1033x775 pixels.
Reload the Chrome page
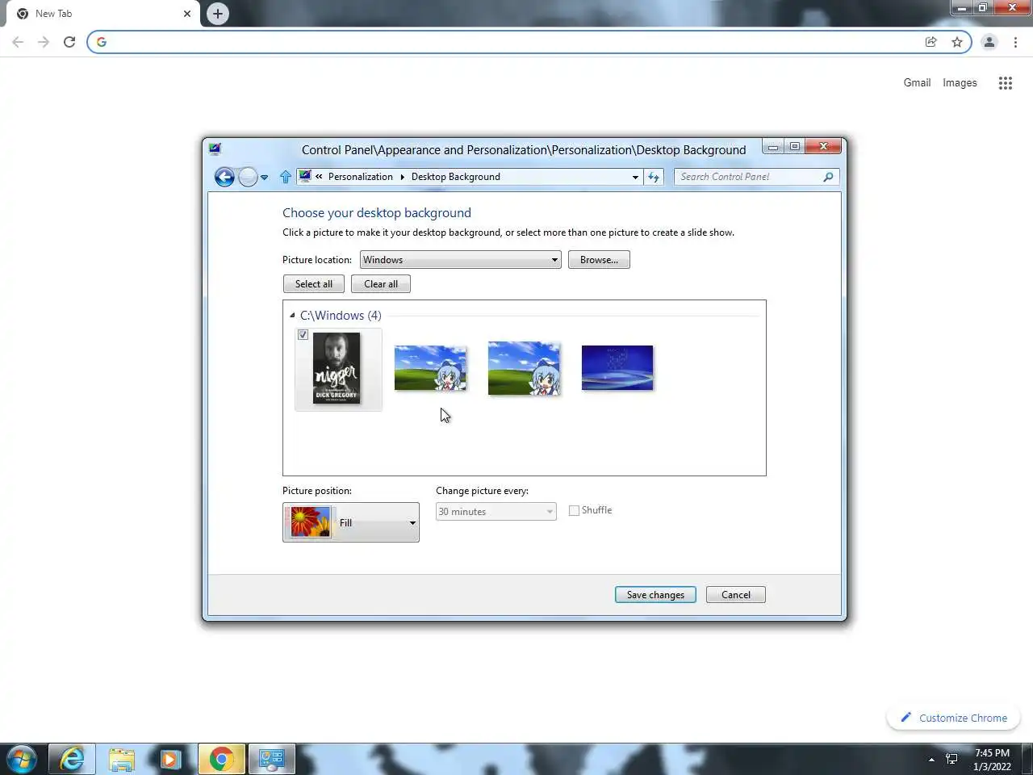point(69,42)
